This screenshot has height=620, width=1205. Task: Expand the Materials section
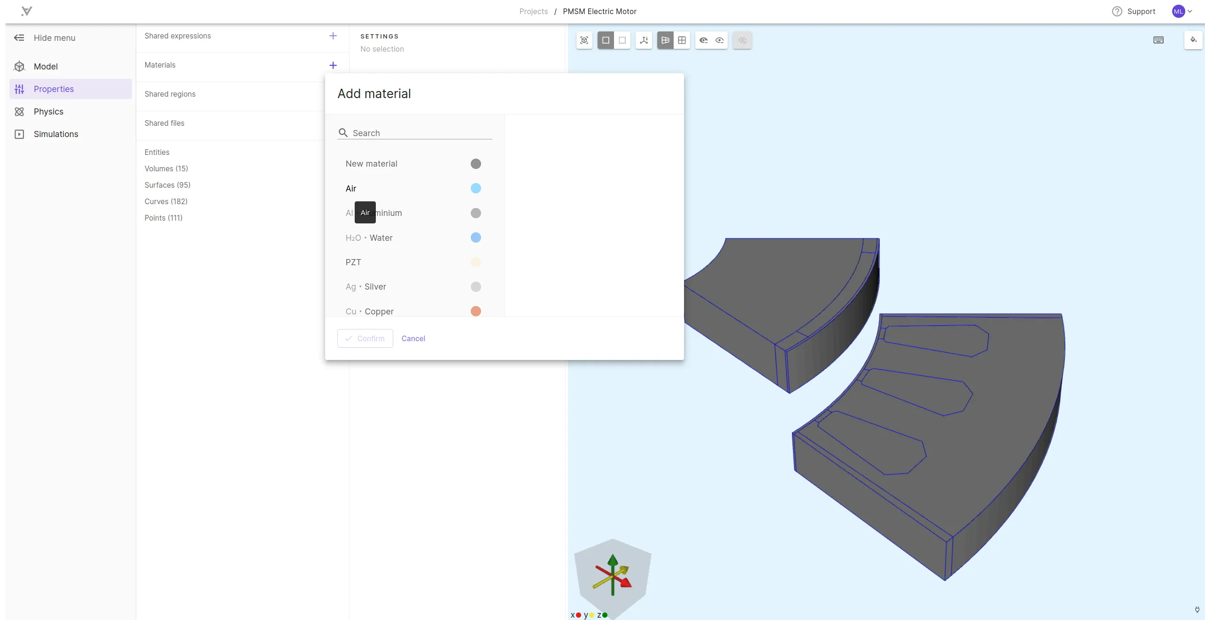pyautogui.click(x=160, y=65)
